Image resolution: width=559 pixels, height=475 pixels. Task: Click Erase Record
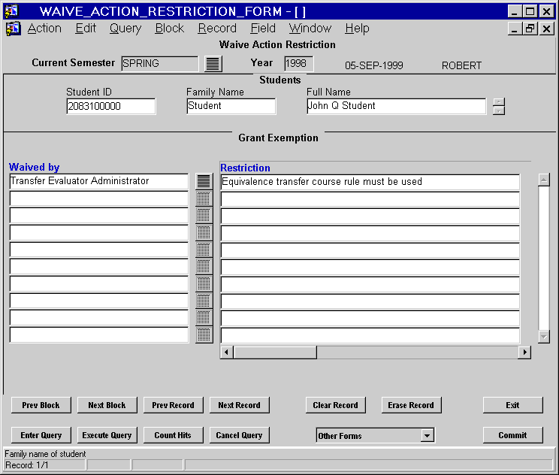[411, 405]
